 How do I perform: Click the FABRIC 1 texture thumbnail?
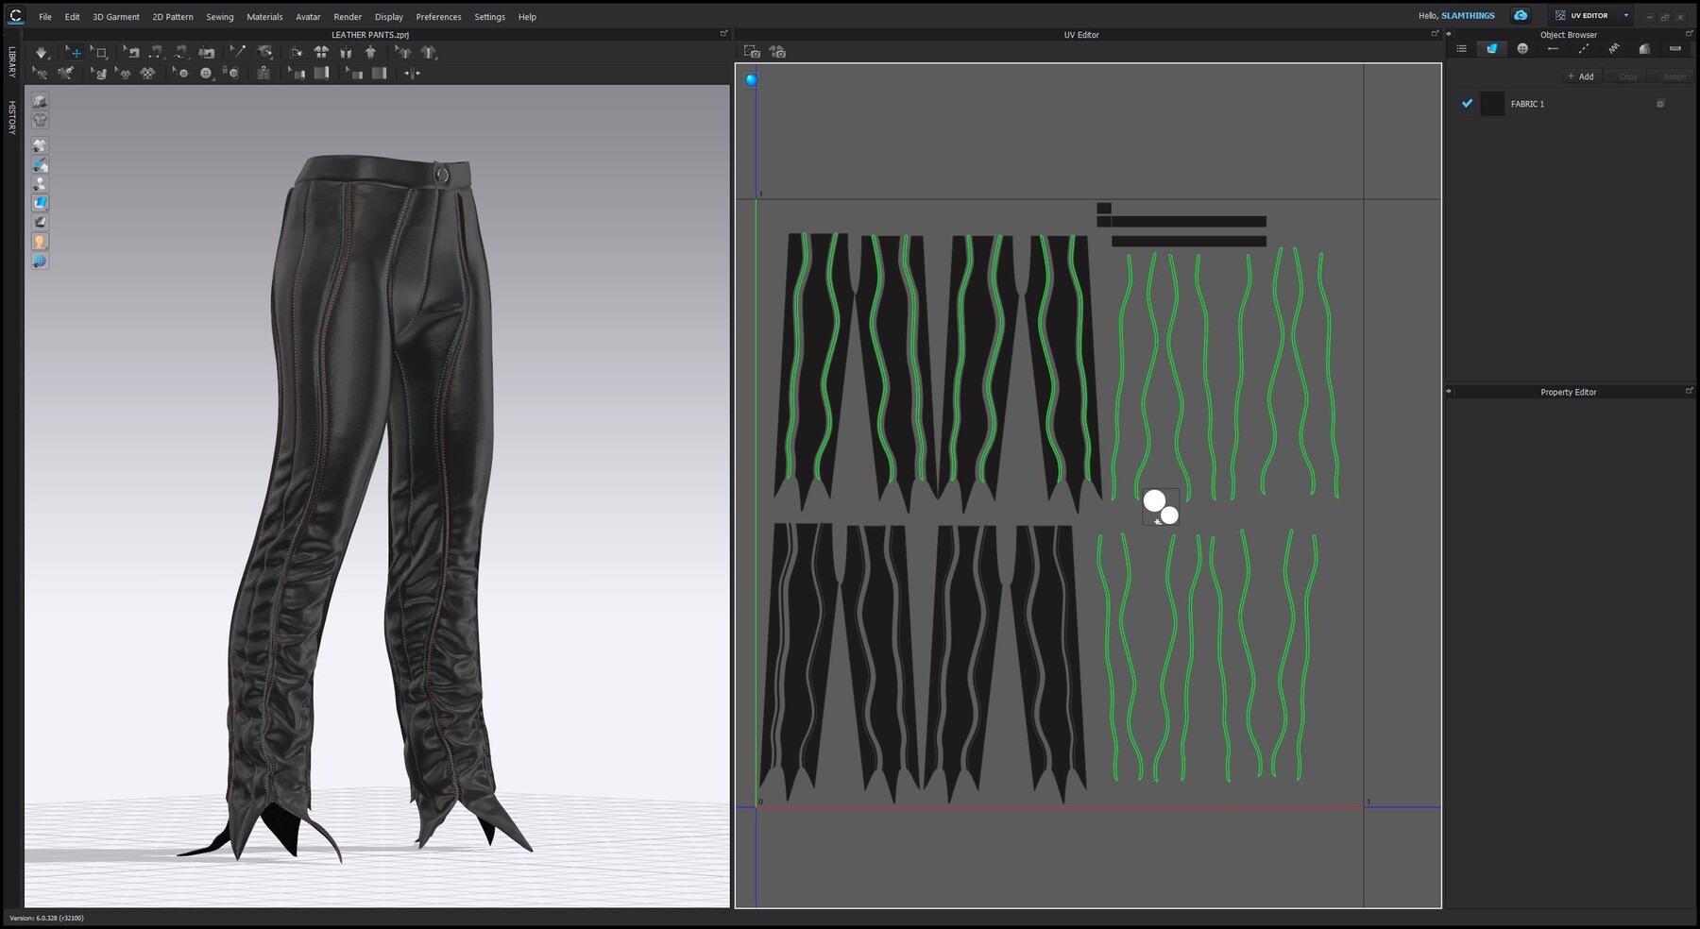click(x=1492, y=106)
